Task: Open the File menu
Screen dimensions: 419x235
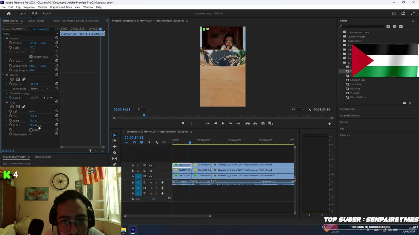Action: (x=4, y=7)
